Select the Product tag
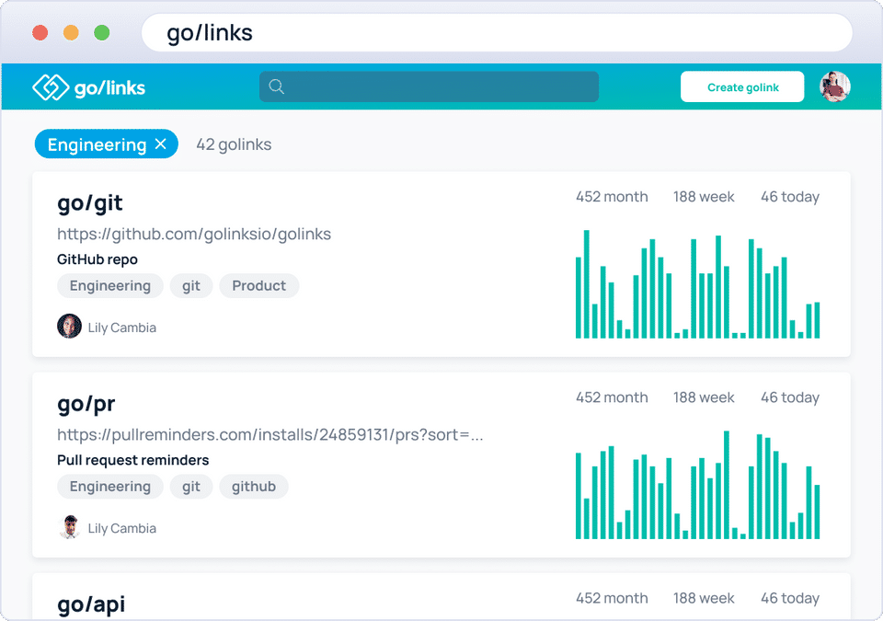Screen dimensions: 883x621 [259, 286]
